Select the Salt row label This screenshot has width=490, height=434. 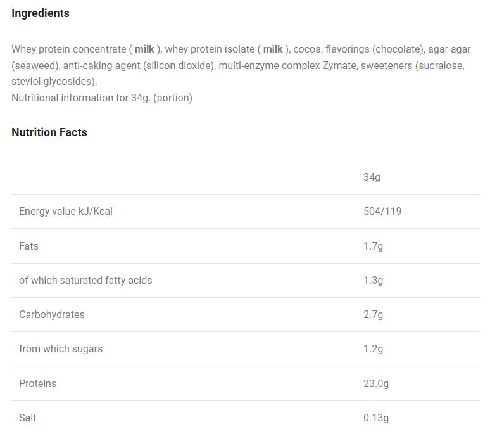(x=28, y=418)
